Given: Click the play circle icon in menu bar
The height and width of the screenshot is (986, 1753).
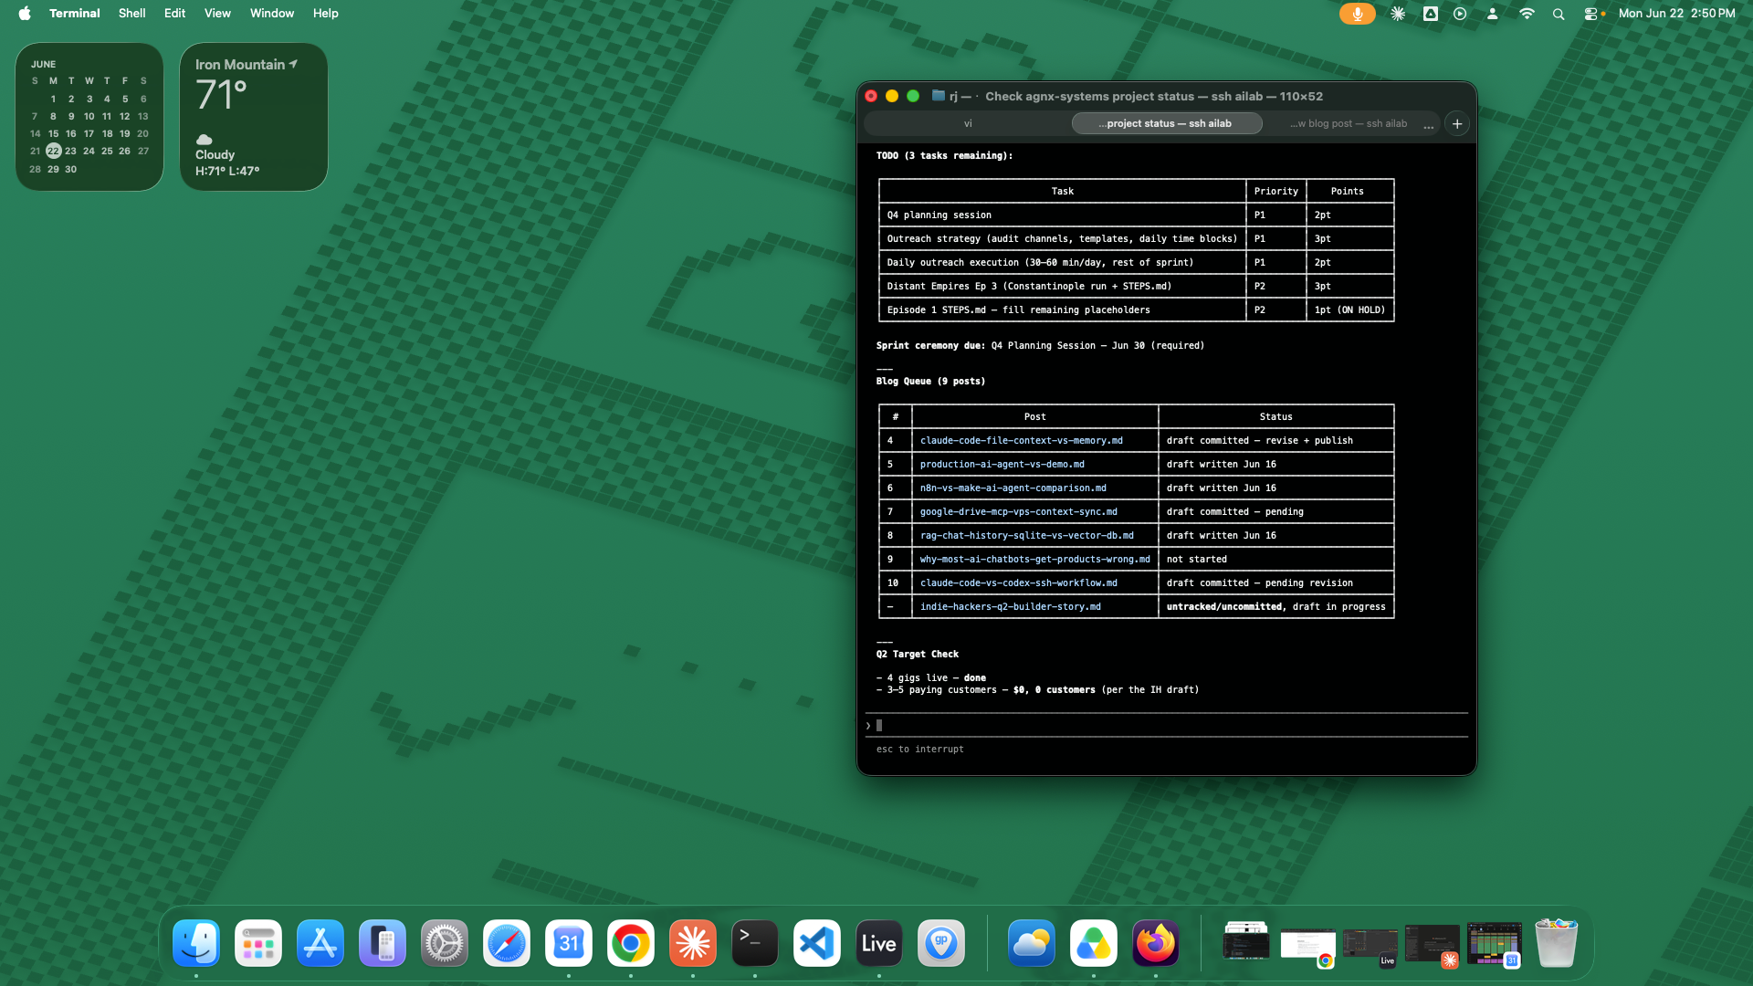Looking at the screenshot, I should point(1461,14).
